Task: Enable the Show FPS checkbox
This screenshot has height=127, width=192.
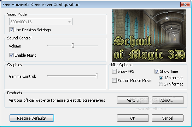Action: click(114, 71)
